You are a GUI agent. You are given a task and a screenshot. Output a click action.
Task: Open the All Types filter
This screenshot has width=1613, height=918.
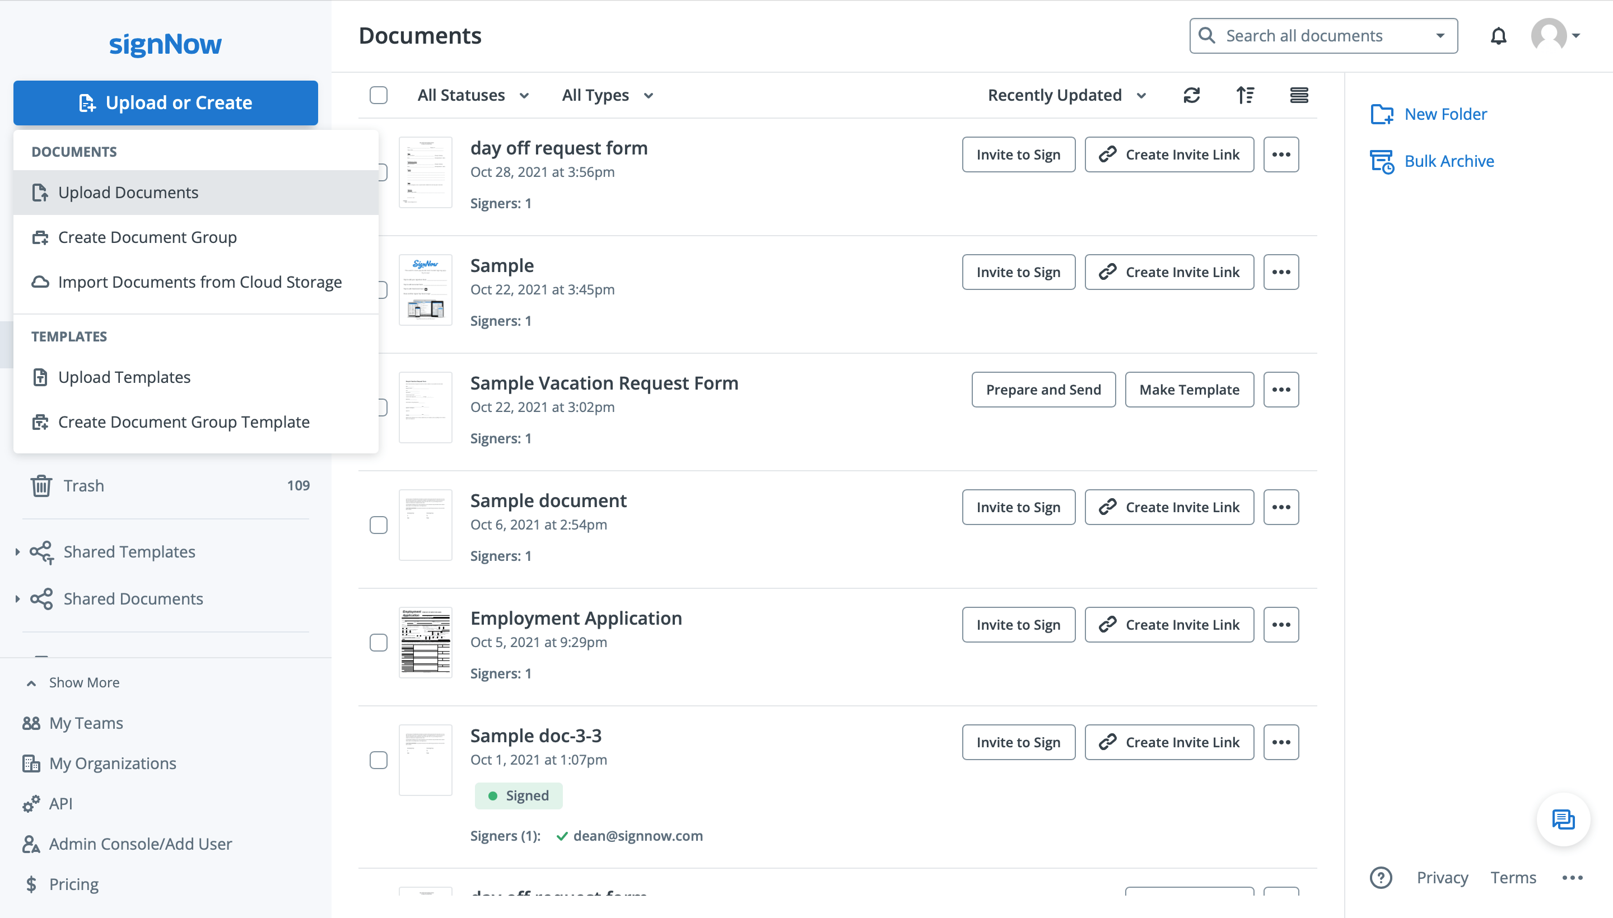(606, 95)
